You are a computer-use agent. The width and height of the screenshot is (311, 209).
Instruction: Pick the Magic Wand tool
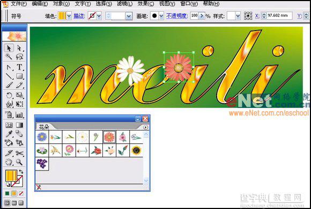click(x=9, y=57)
